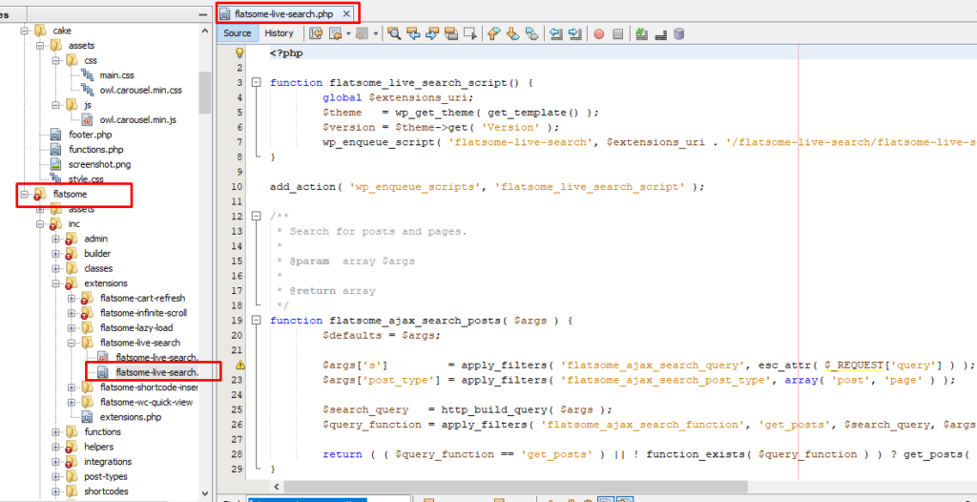Click project tree scroll-up arrow
The image size is (977, 502).
click(205, 30)
